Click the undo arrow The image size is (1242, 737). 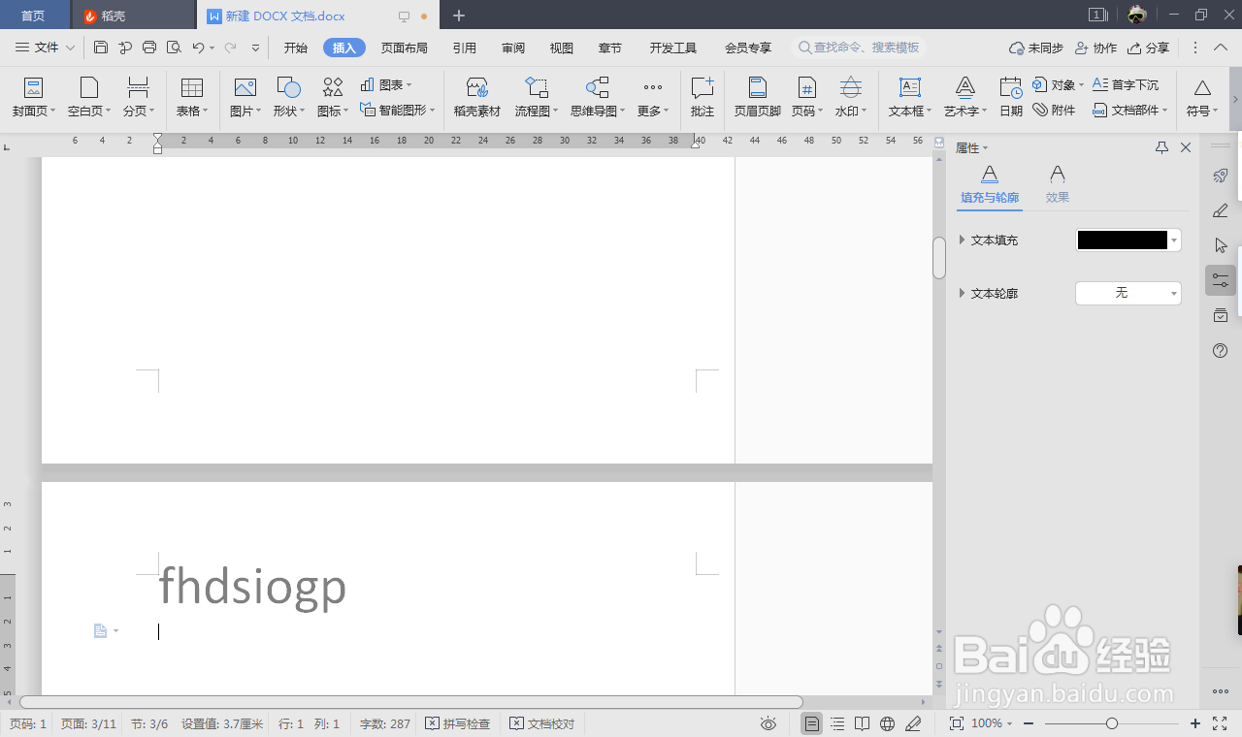pyautogui.click(x=198, y=48)
